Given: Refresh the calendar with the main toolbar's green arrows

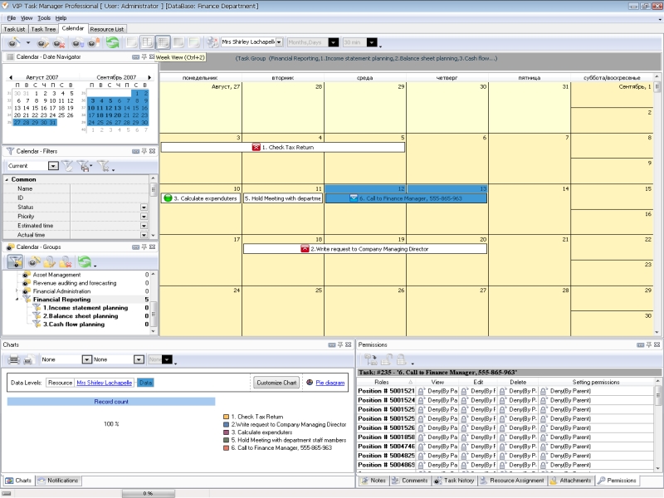Looking at the screenshot, I should pyautogui.click(x=112, y=42).
